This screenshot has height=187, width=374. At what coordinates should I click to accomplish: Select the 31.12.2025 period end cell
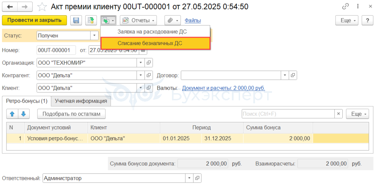[x=223, y=138]
